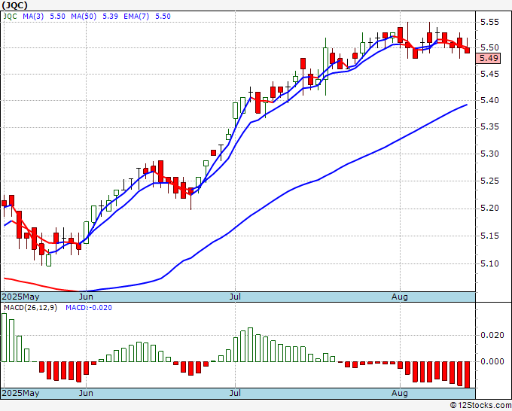
Task: Click Jun on the MACD axis
Action: pyautogui.click(x=86, y=393)
